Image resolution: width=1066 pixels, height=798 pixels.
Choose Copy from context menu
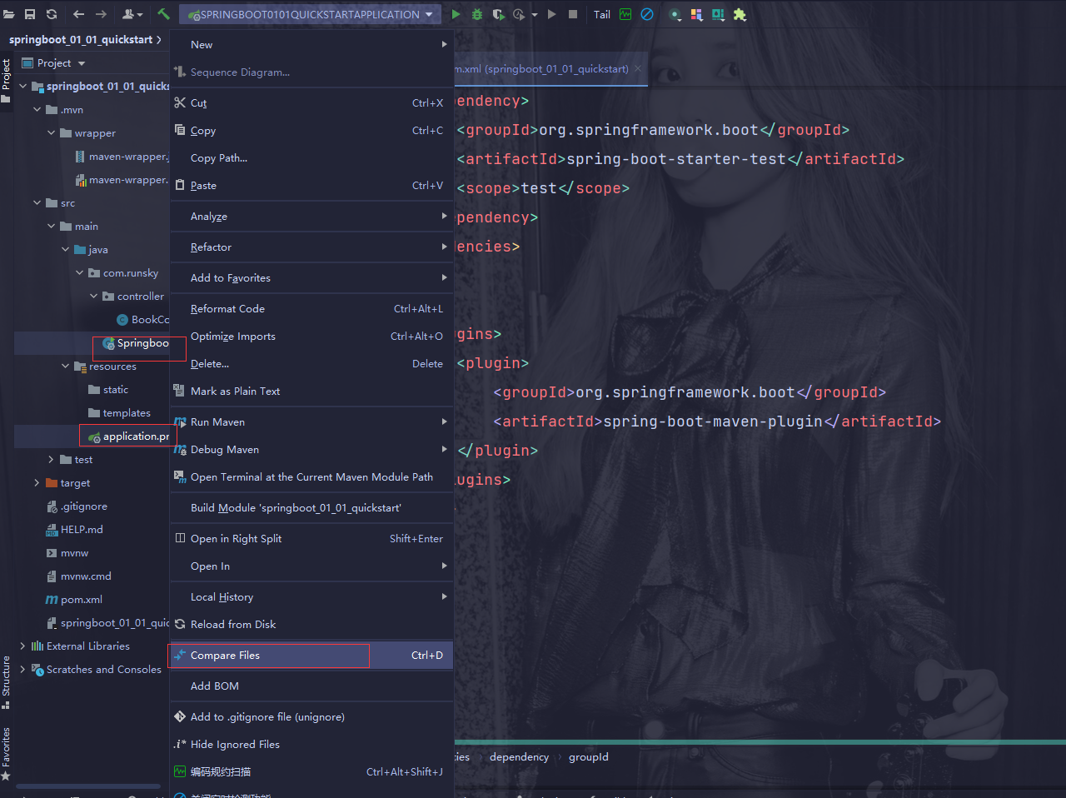click(x=311, y=131)
